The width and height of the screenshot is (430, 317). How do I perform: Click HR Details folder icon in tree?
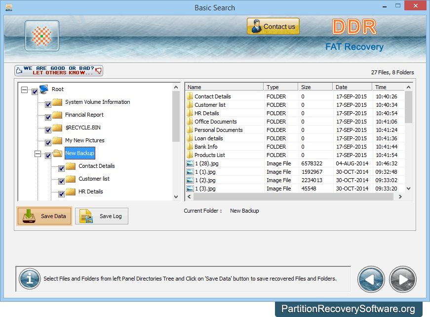[71, 192]
